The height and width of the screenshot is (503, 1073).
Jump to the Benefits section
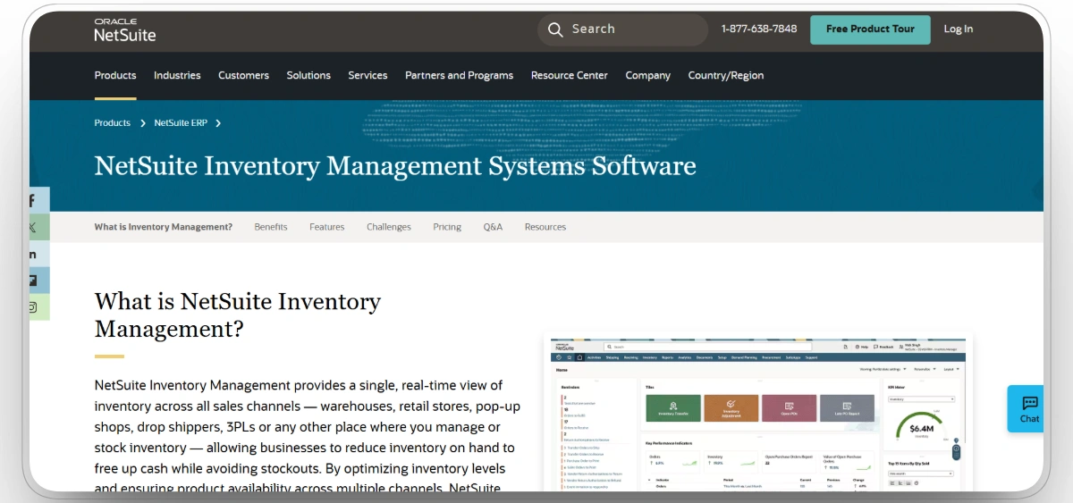(271, 227)
